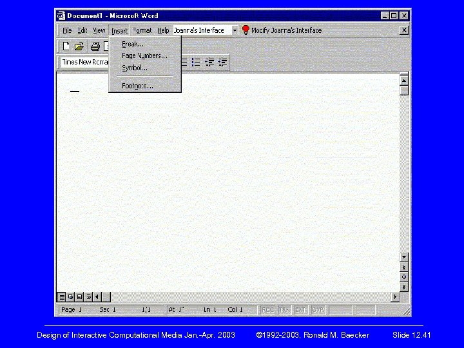Click horizontal scrollbar left arrow
464x348 pixels.
tap(97, 296)
